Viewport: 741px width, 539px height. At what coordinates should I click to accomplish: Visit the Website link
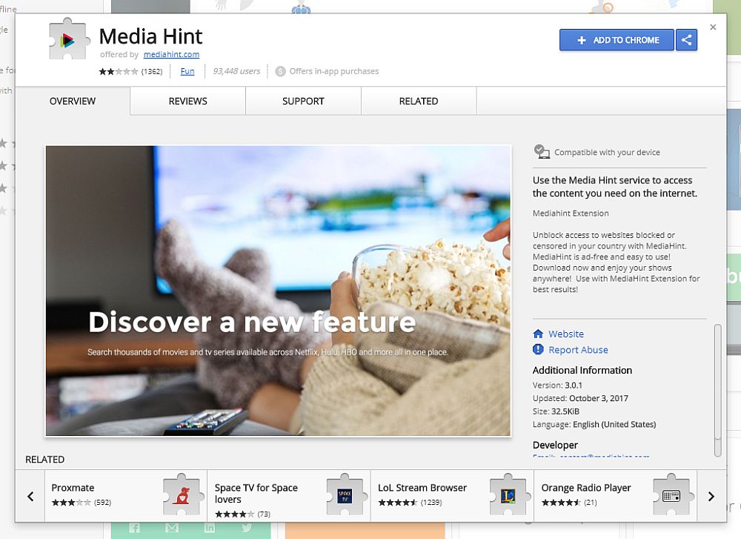566,334
